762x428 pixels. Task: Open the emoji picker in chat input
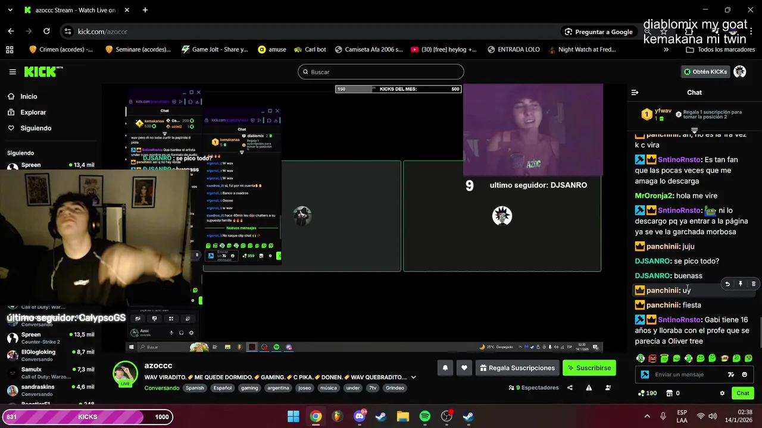pos(744,374)
